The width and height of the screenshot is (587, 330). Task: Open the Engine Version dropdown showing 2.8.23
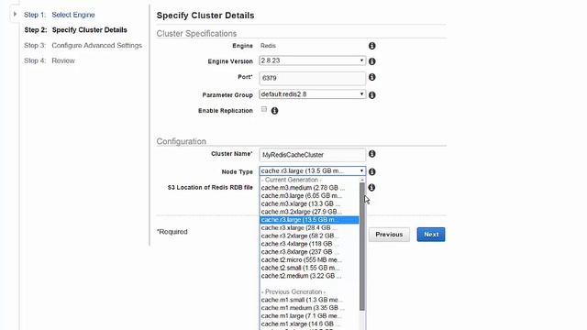(x=312, y=60)
